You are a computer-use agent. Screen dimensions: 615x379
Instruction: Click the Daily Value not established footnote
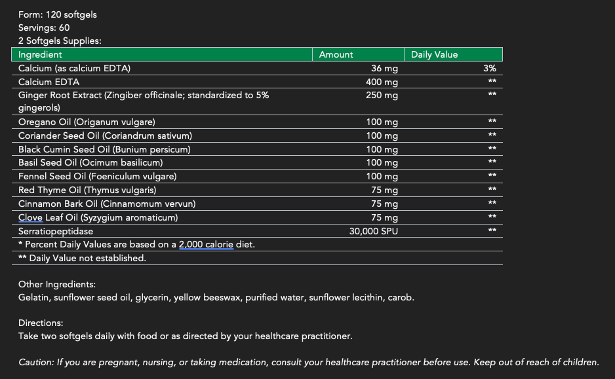tap(82, 258)
